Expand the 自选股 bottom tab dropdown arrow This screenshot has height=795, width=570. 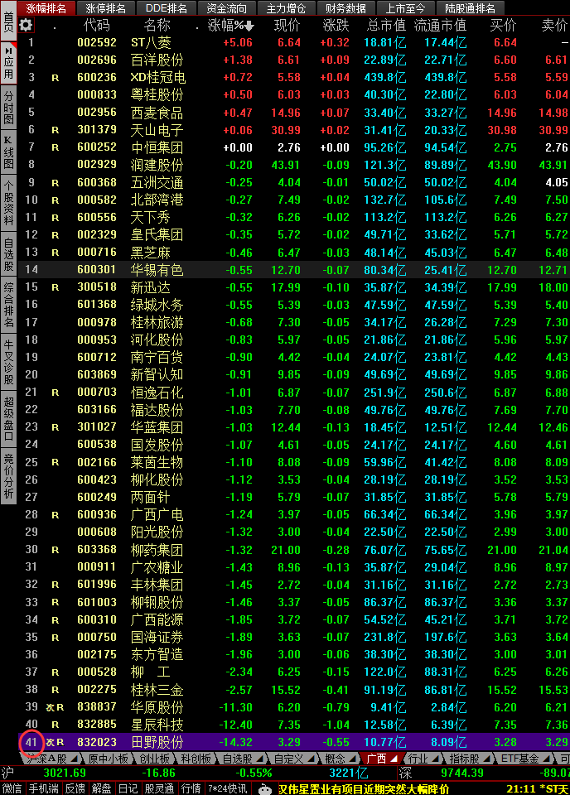click(x=259, y=759)
